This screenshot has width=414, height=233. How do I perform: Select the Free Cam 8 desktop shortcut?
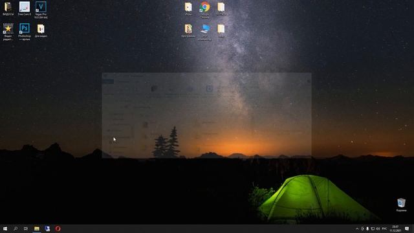25,8
